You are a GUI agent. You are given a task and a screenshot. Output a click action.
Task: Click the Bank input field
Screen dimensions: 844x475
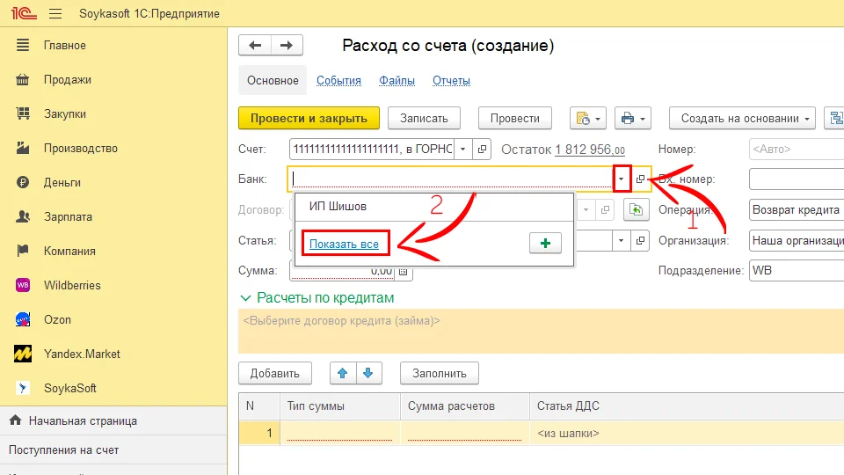(x=450, y=179)
